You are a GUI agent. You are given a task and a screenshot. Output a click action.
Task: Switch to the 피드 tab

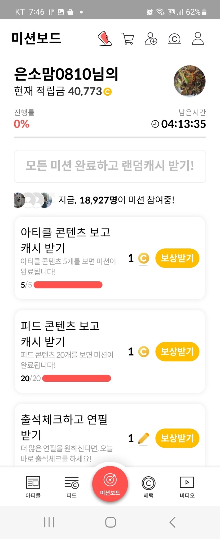(x=72, y=487)
